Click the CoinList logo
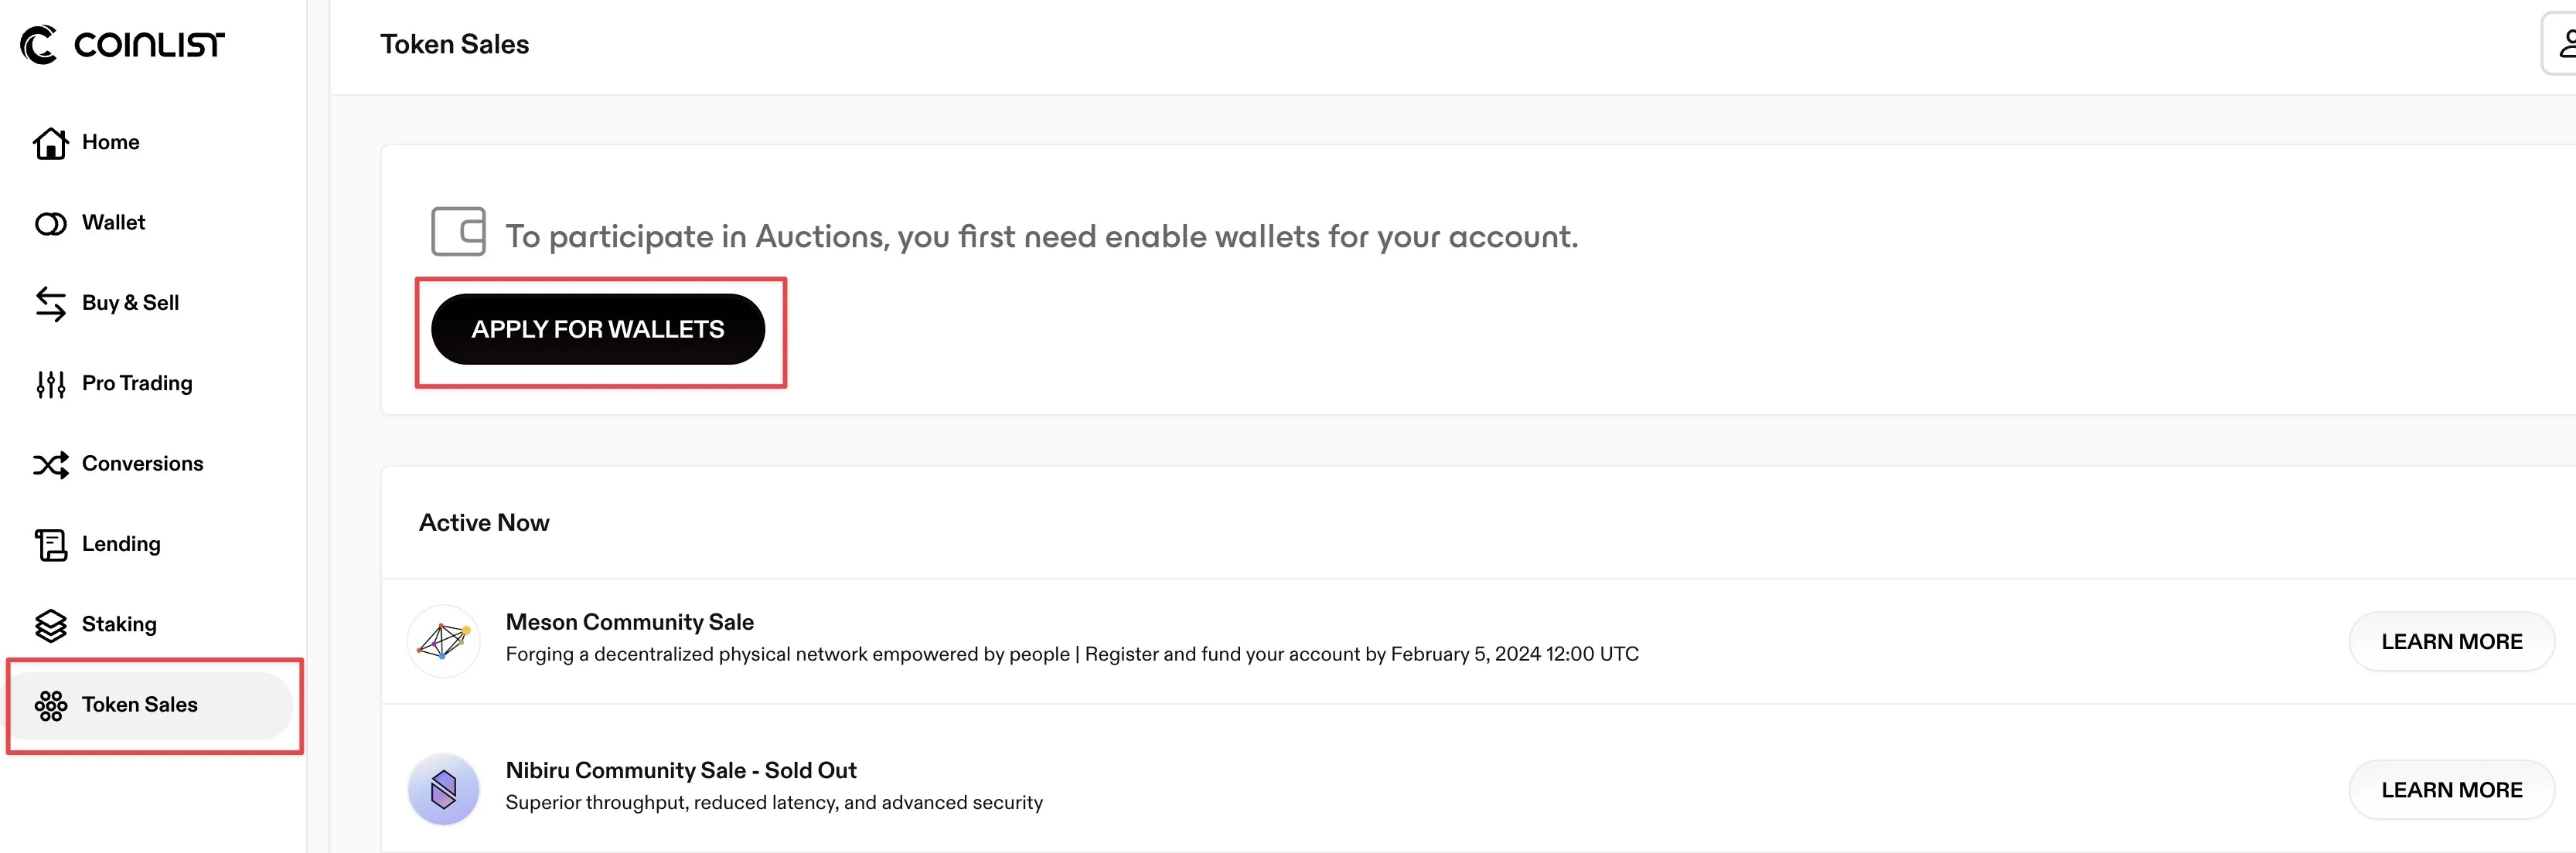This screenshot has height=853, width=2576. coord(123,45)
